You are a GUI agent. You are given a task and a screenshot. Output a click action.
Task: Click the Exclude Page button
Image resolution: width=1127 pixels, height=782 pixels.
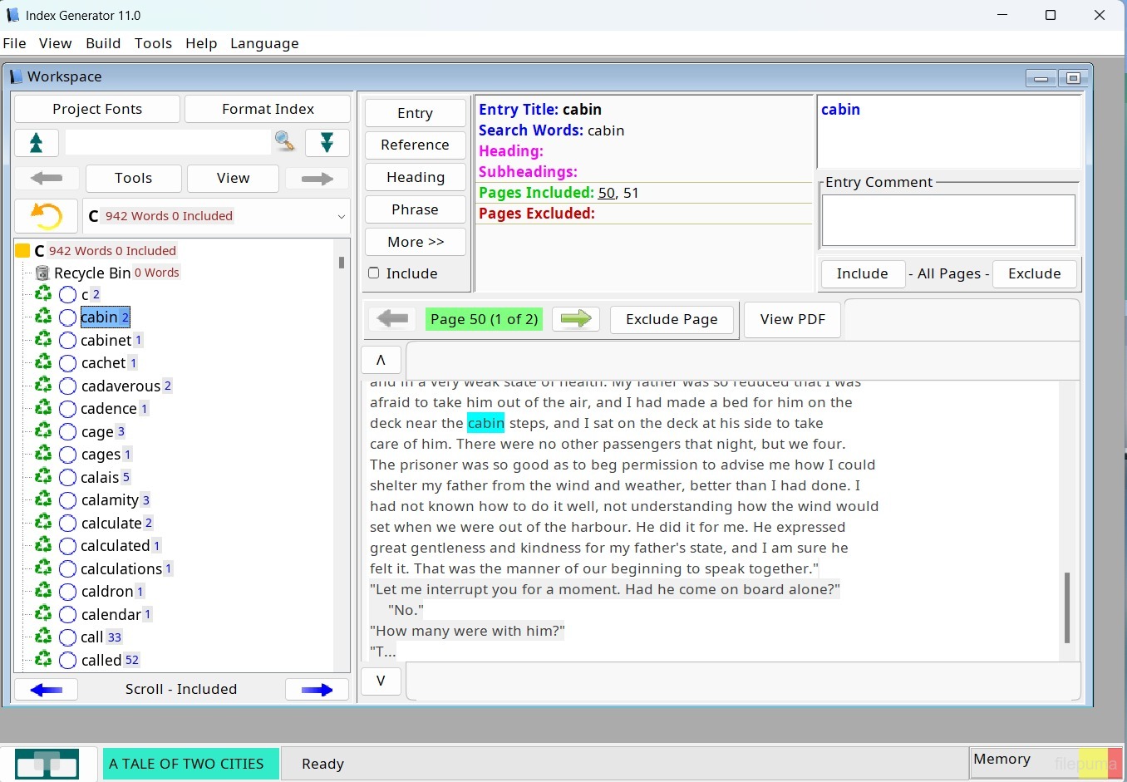pyautogui.click(x=672, y=319)
